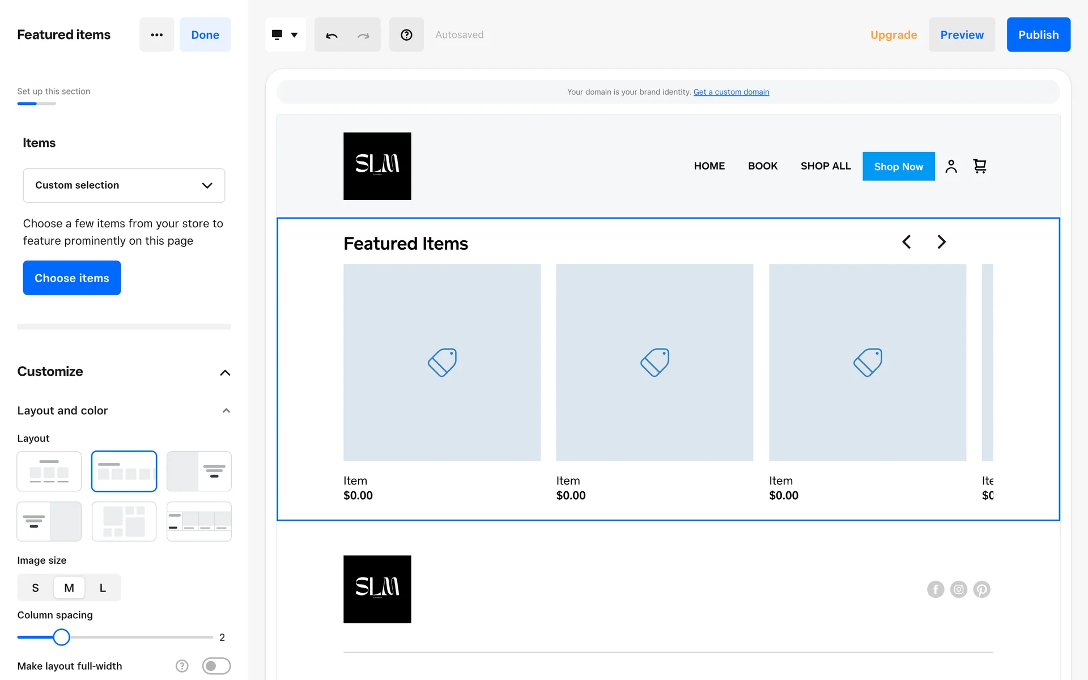Click the account person icon in header
The height and width of the screenshot is (680, 1088).
tap(951, 166)
